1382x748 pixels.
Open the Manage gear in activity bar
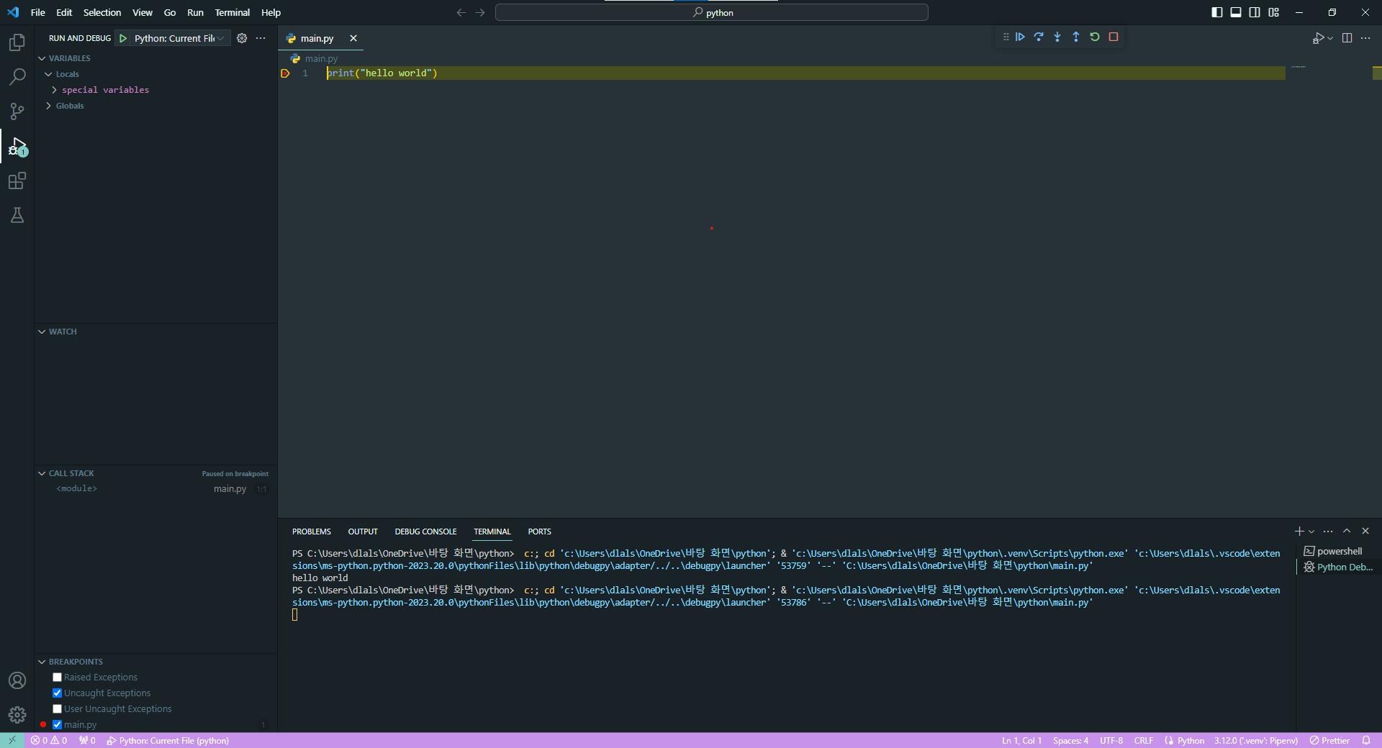17,715
